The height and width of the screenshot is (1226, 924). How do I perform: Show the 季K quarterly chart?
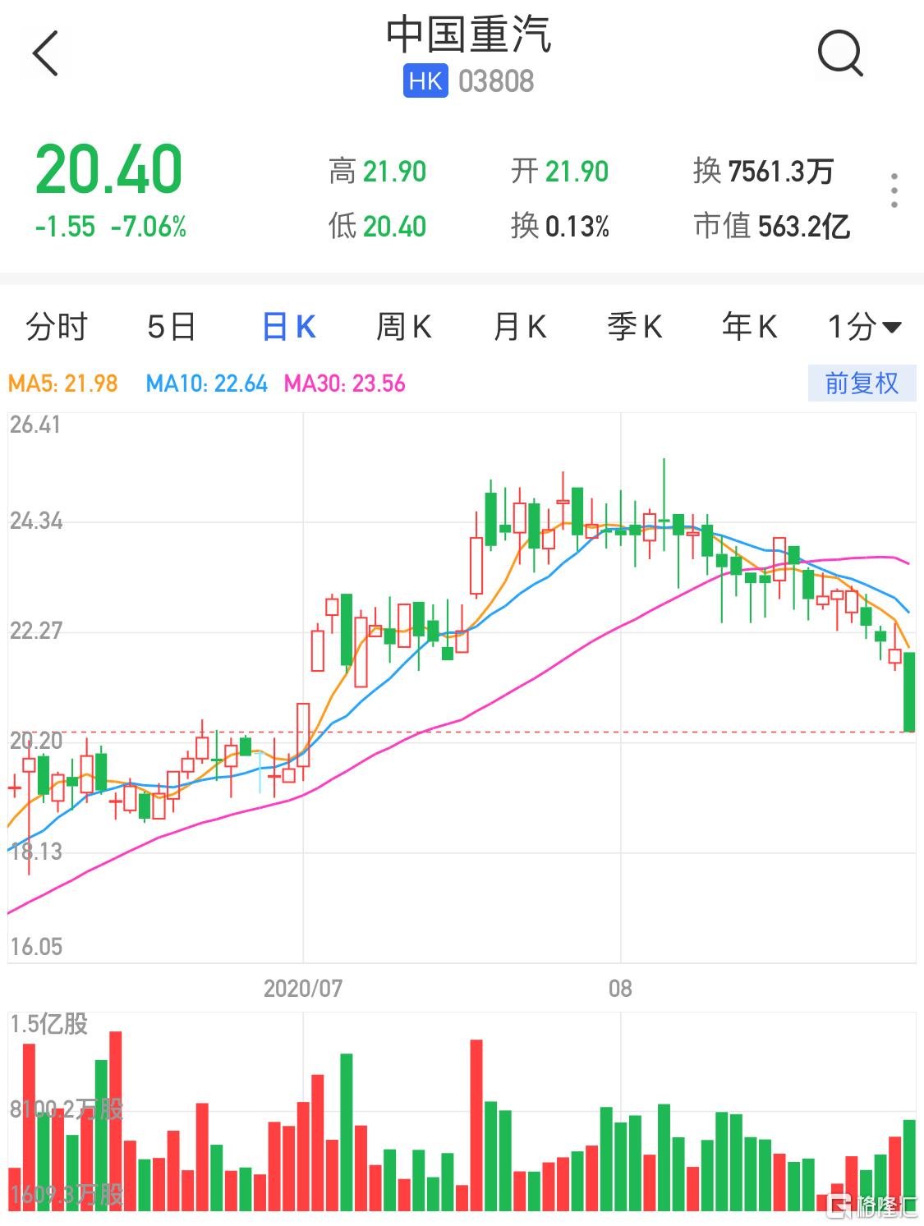(634, 327)
